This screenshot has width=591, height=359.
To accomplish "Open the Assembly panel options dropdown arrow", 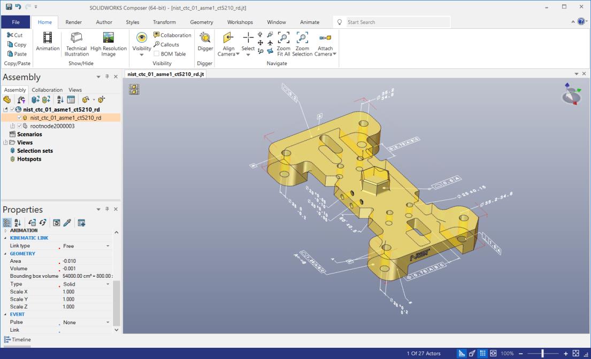I will (98, 77).
